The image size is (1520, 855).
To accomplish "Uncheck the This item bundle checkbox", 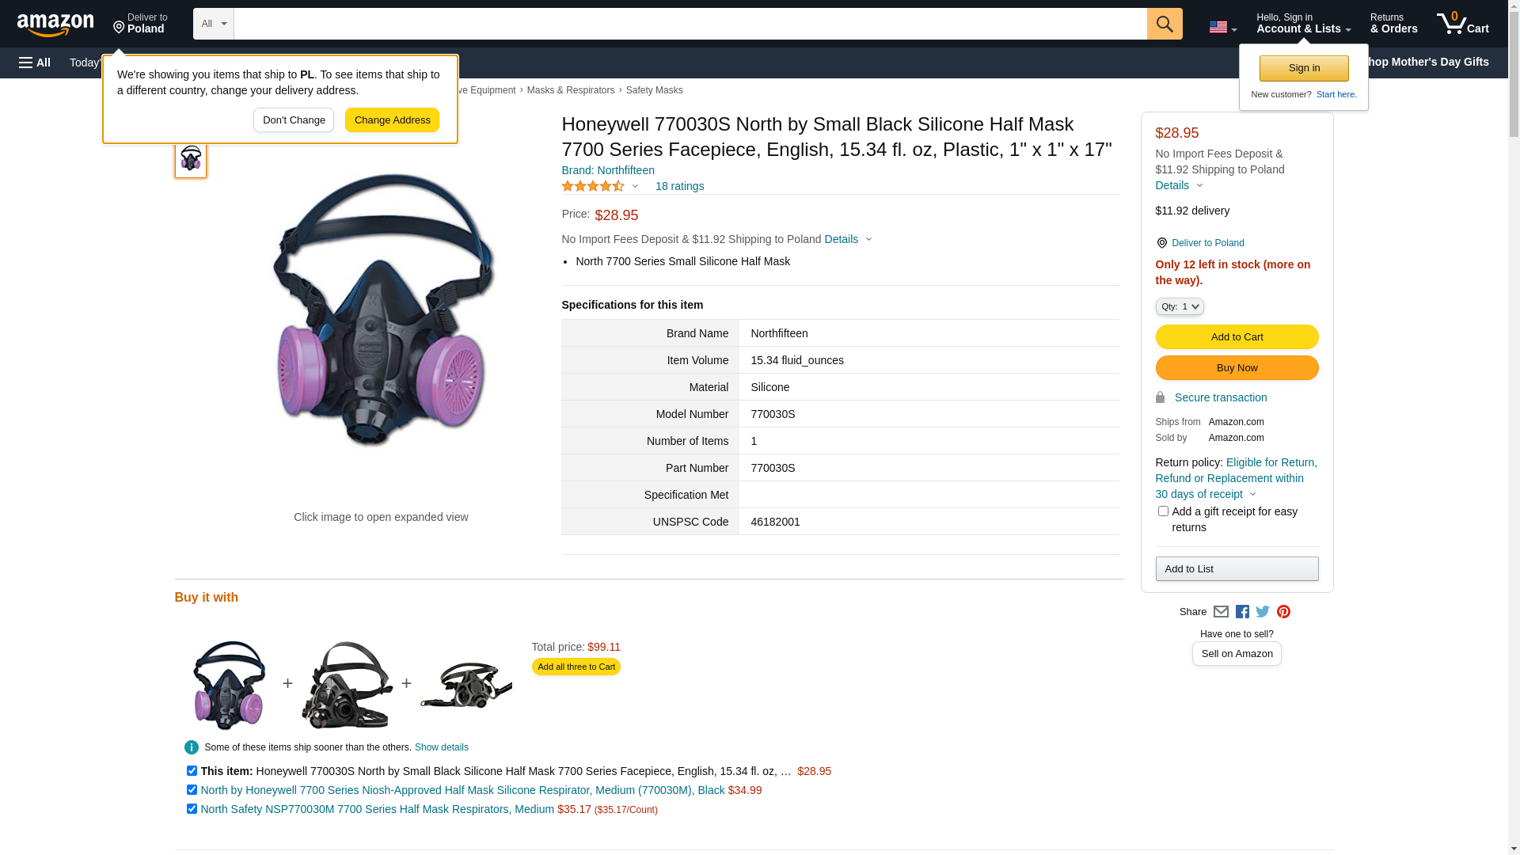I will [192, 771].
